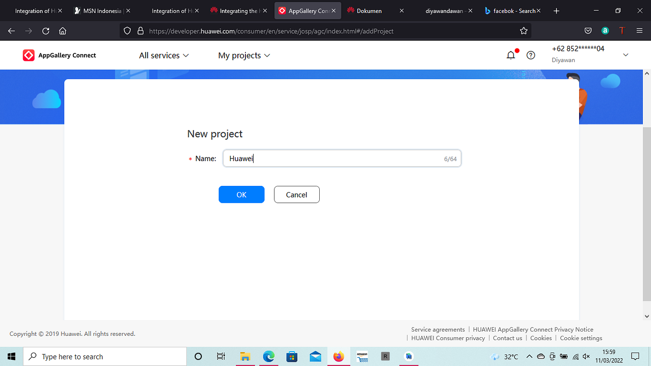The width and height of the screenshot is (651, 366).
Task: Open the My projects dropdown
Action: [x=244, y=55]
